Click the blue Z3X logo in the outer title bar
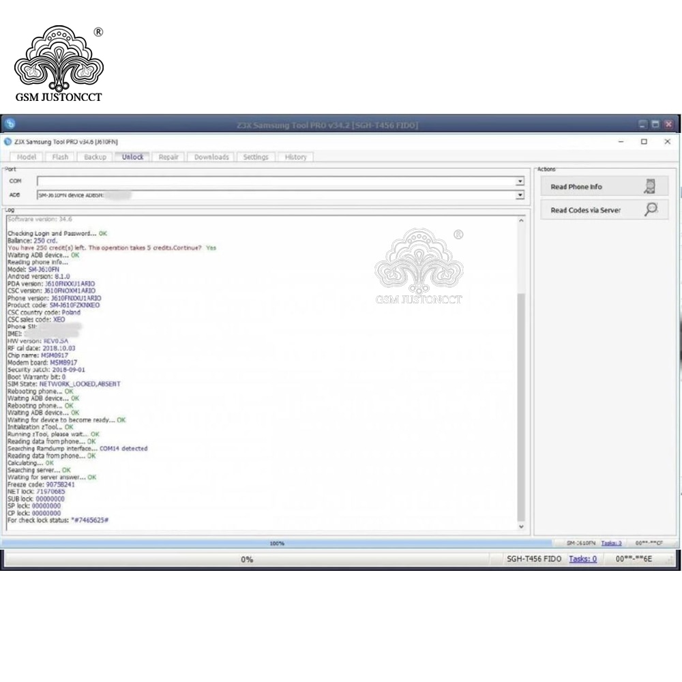The height and width of the screenshot is (682, 682). click(x=10, y=124)
